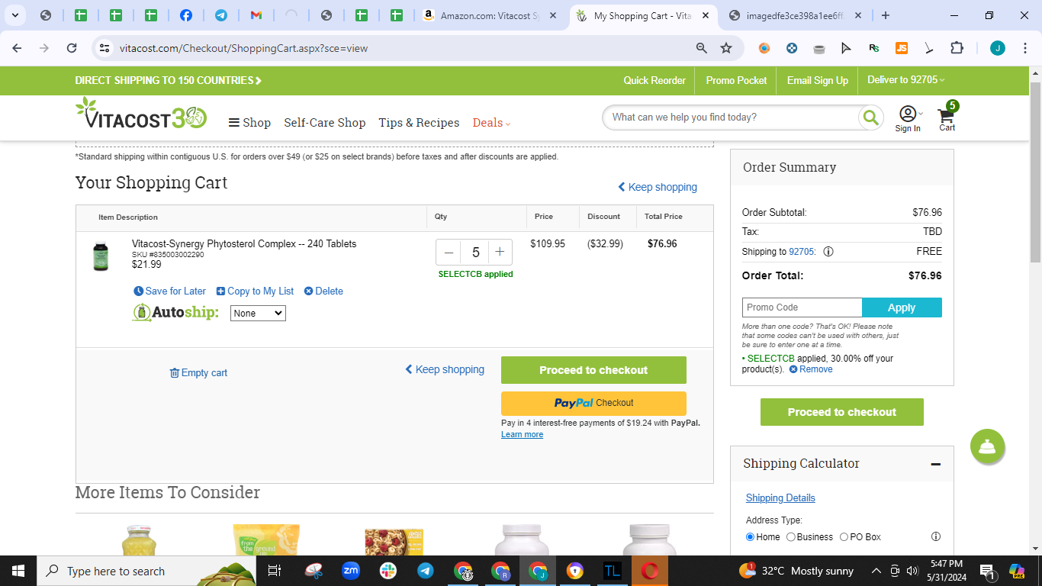Open Promo Pocket
The height and width of the screenshot is (586, 1042).
(x=736, y=80)
